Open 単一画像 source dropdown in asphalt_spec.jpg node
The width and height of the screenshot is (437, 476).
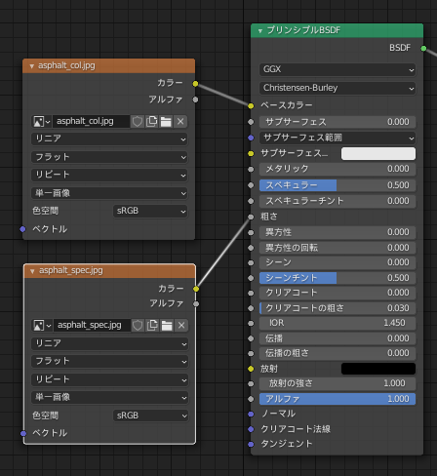[110, 397]
